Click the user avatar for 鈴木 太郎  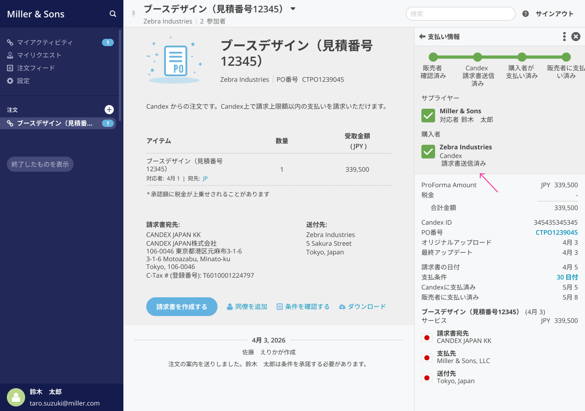[x=16, y=397]
